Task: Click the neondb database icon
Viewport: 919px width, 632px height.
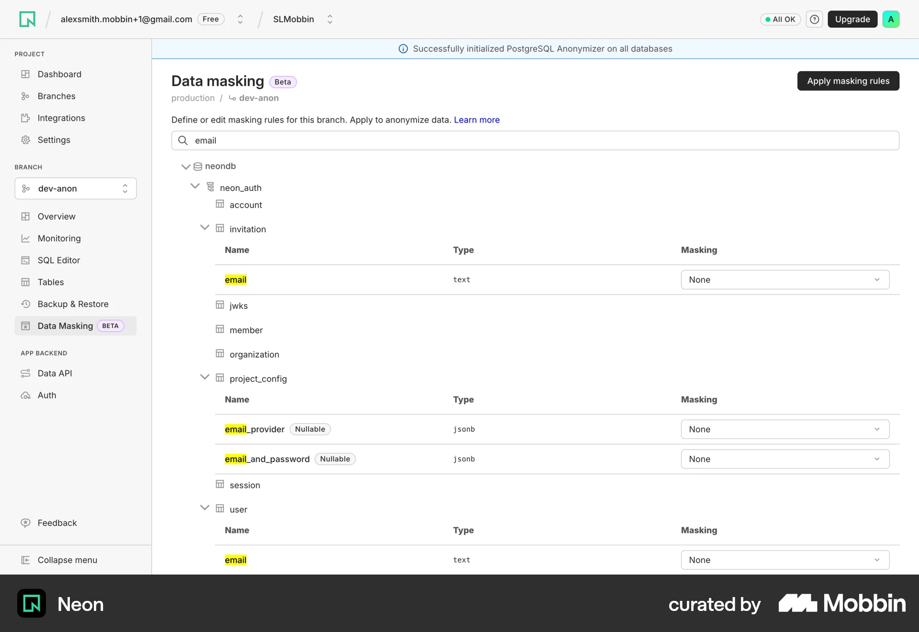Action: [198, 167]
